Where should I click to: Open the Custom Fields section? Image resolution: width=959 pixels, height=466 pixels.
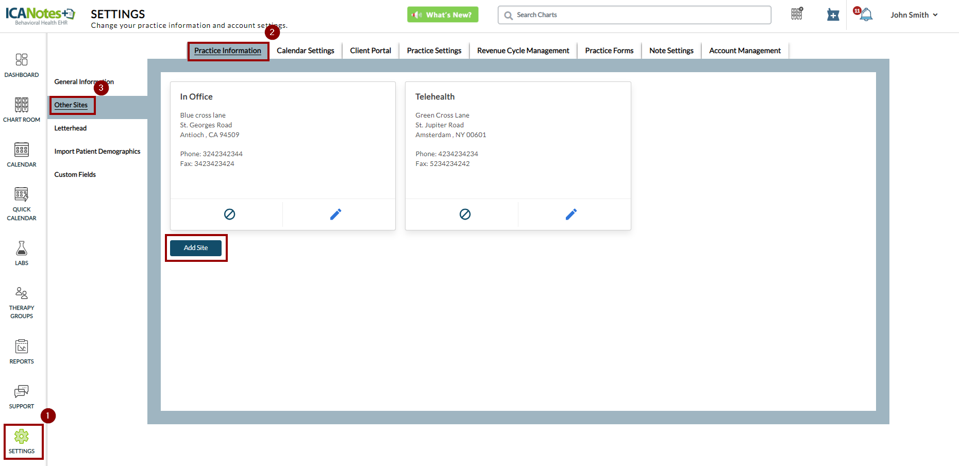pyautogui.click(x=75, y=175)
